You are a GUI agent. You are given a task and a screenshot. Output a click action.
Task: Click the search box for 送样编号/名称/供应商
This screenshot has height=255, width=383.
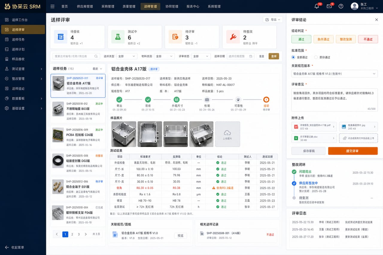[76, 56]
